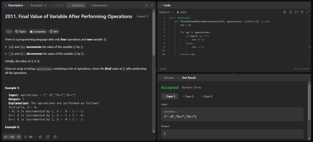Select the Test Result tab
This screenshot has height=142, width=313.
click(187, 78)
